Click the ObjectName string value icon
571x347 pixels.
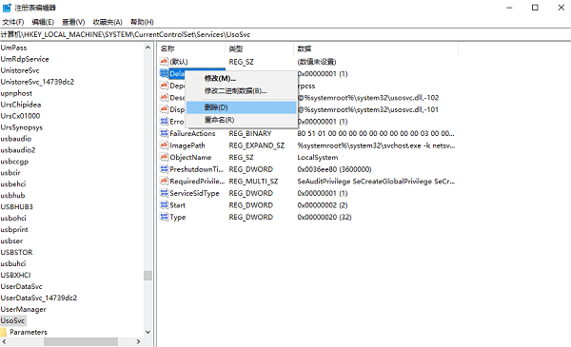pyautogui.click(x=164, y=157)
